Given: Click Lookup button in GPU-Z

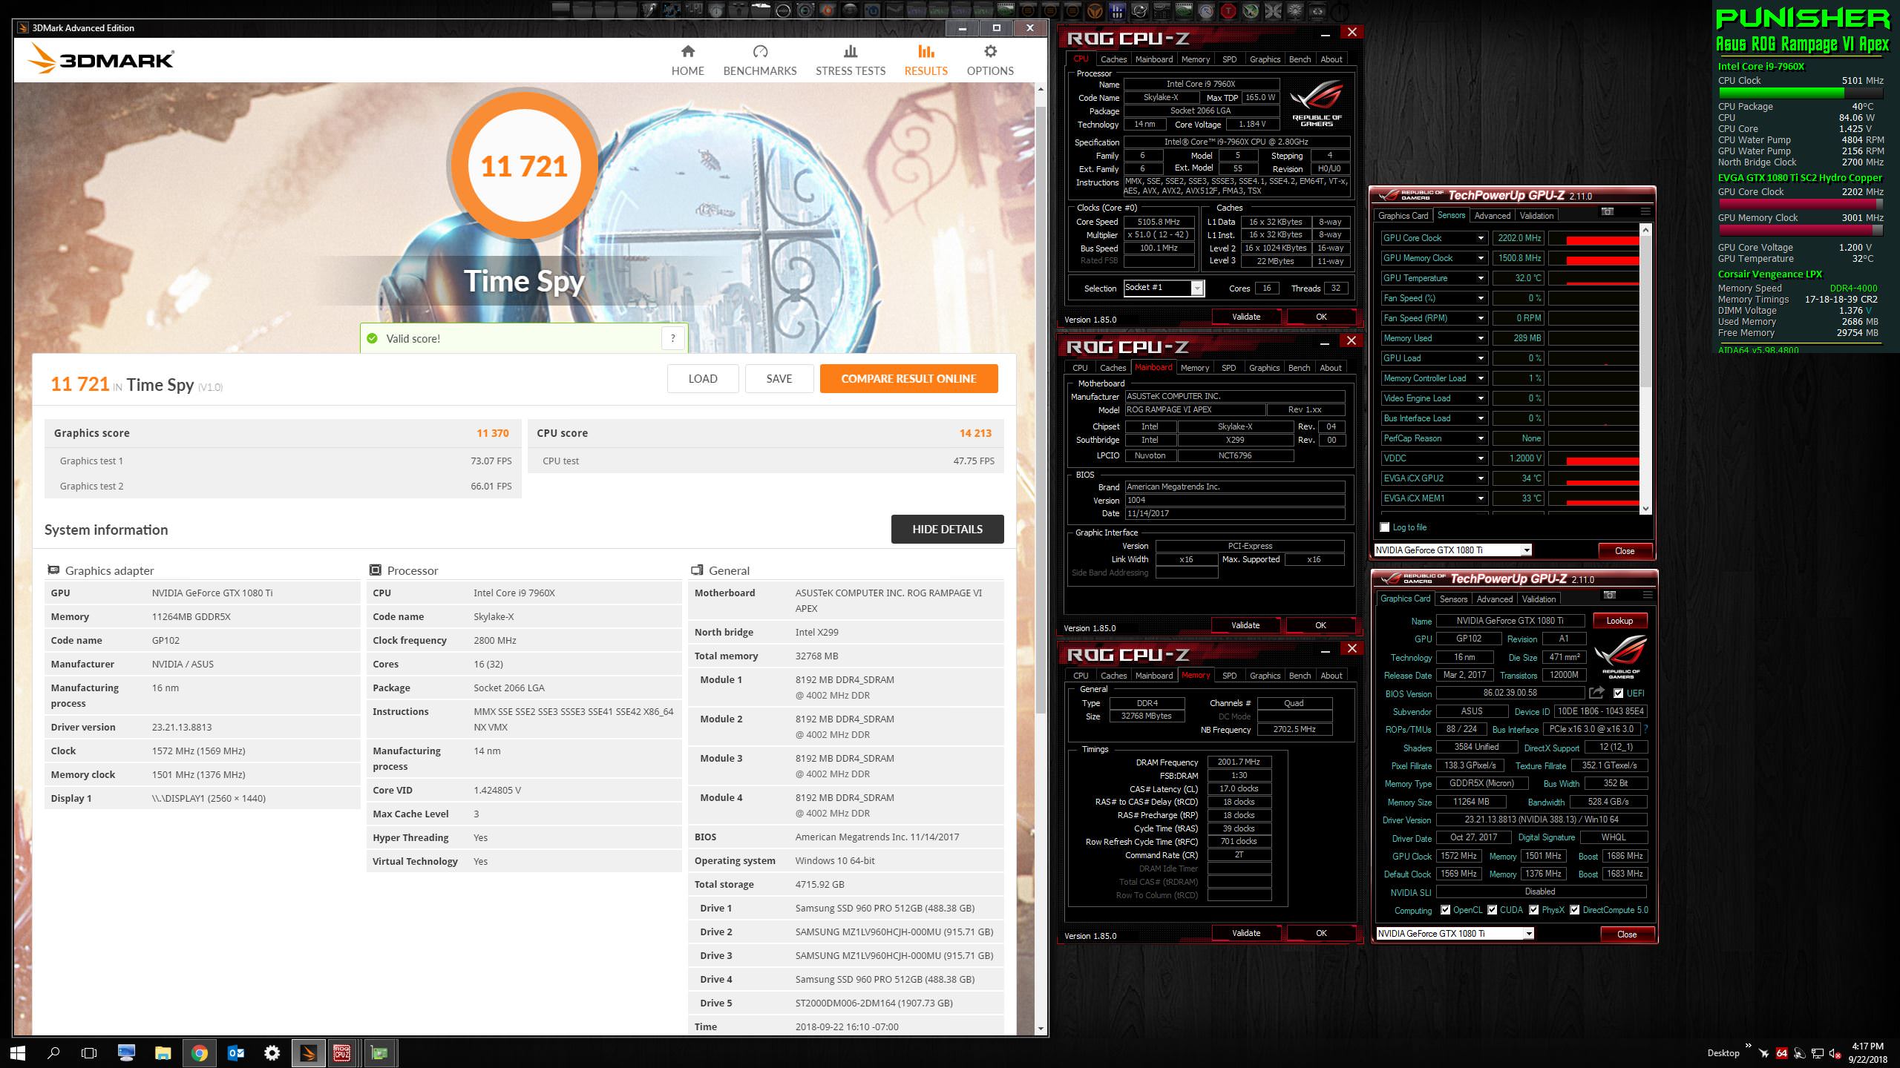Looking at the screenshot, I should (x=1619, y=621).
